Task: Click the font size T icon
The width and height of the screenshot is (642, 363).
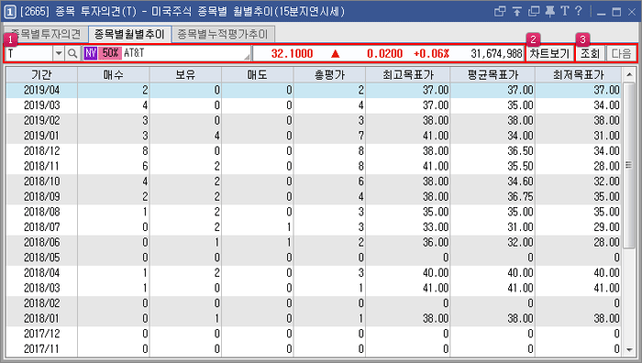Action: 565,11
